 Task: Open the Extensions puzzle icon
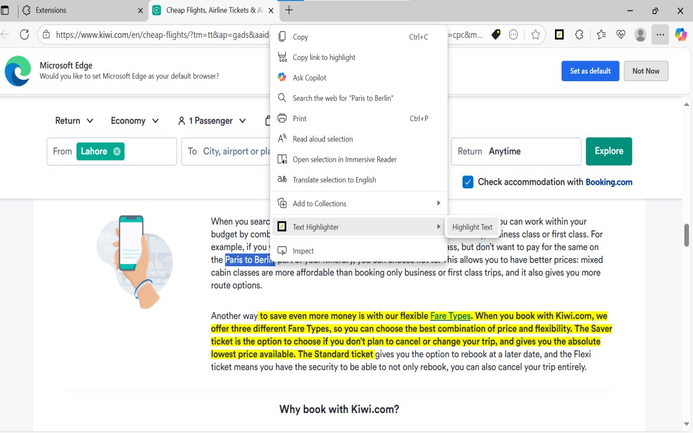tap(579, 35)
